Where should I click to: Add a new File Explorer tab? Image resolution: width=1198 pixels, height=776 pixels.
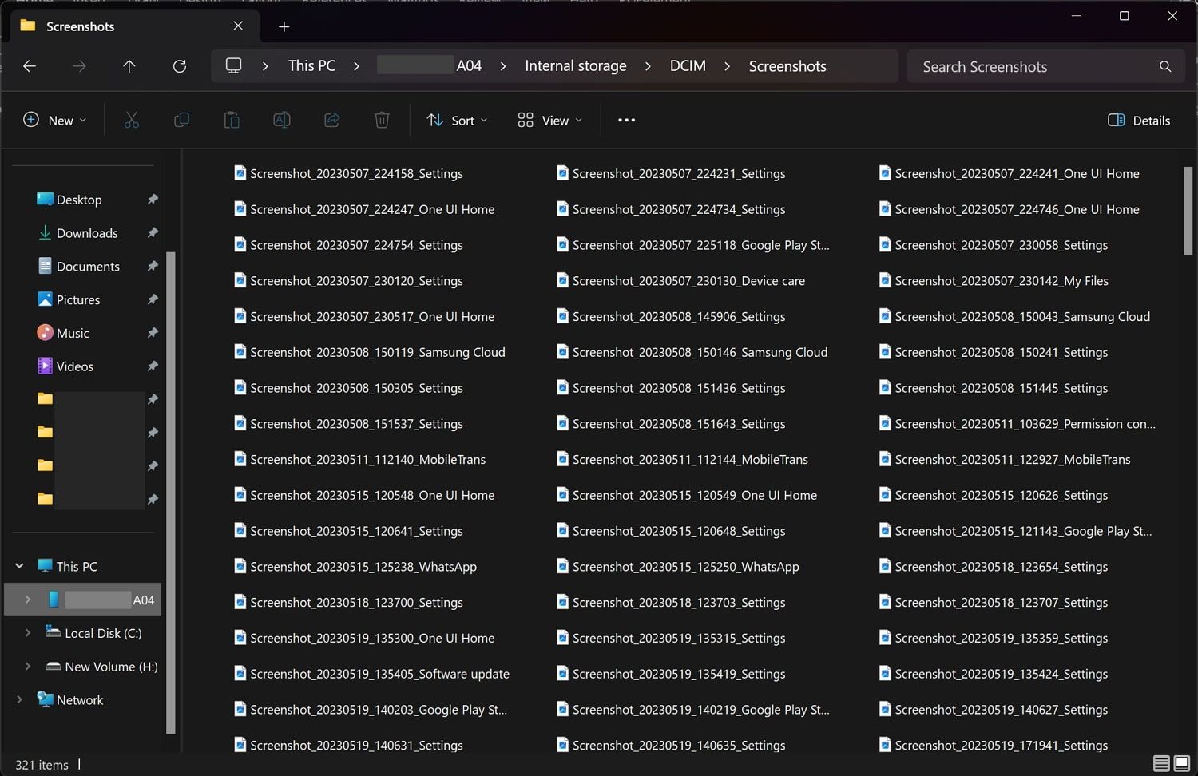(x=284, y=26)
